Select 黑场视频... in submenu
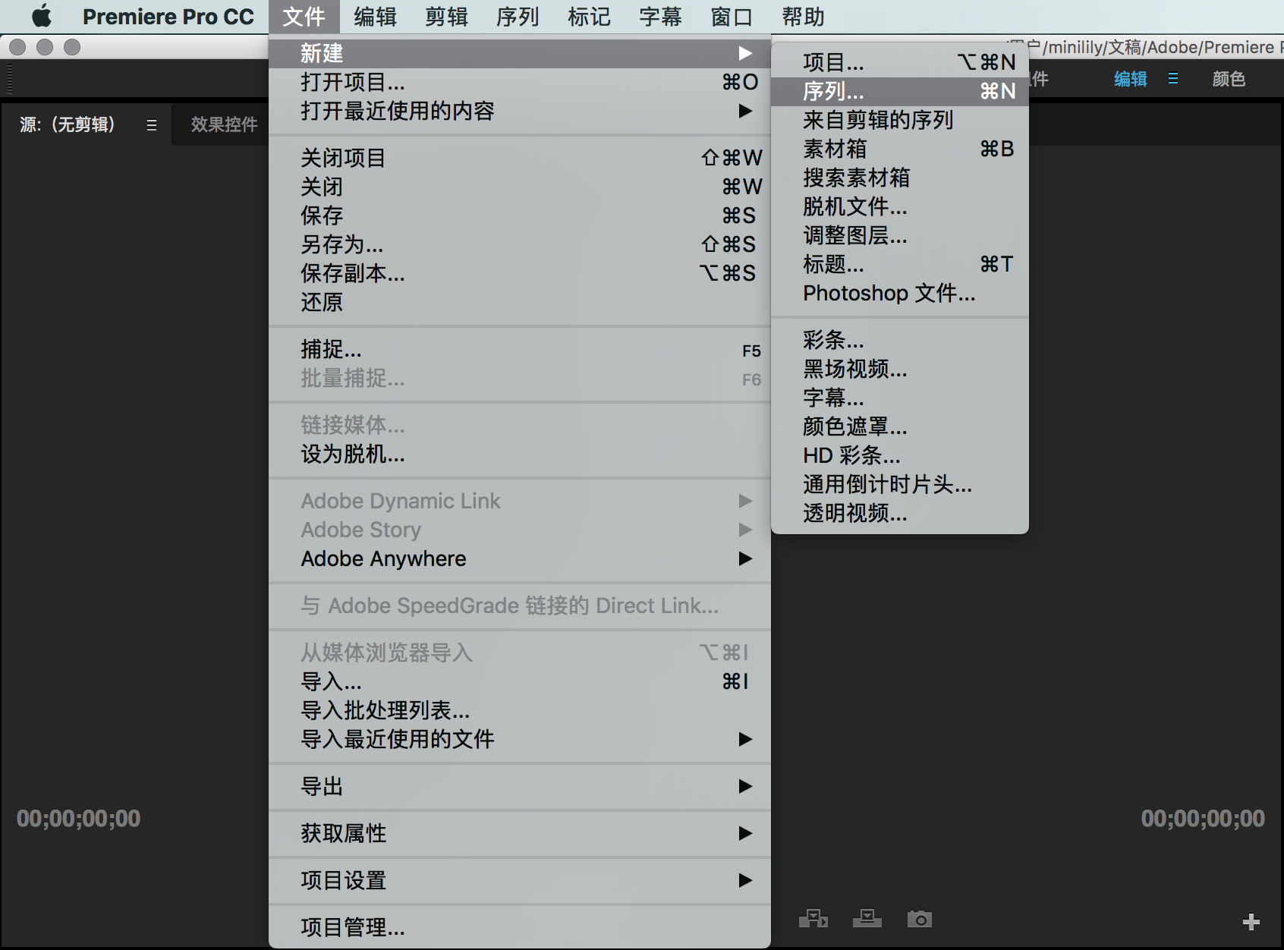The width and height of the screenshot is (1284, 950). (x=900, y=369)
